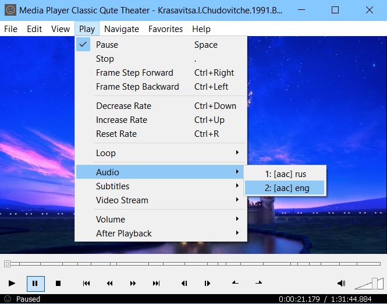
Task: Click the fast-forward double-arrow icon
Action: point(133,284)
